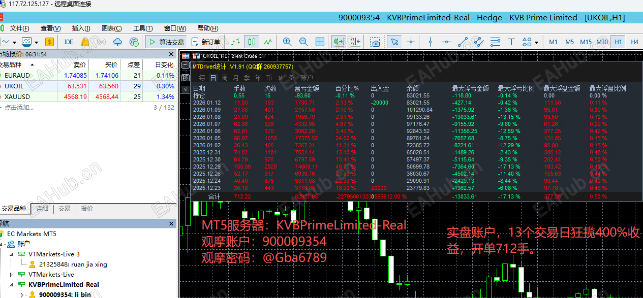Select the trendline drawing tool
The width and height of the screenshot is (643, 298).
pyautogui.click(x=463, y=42)
